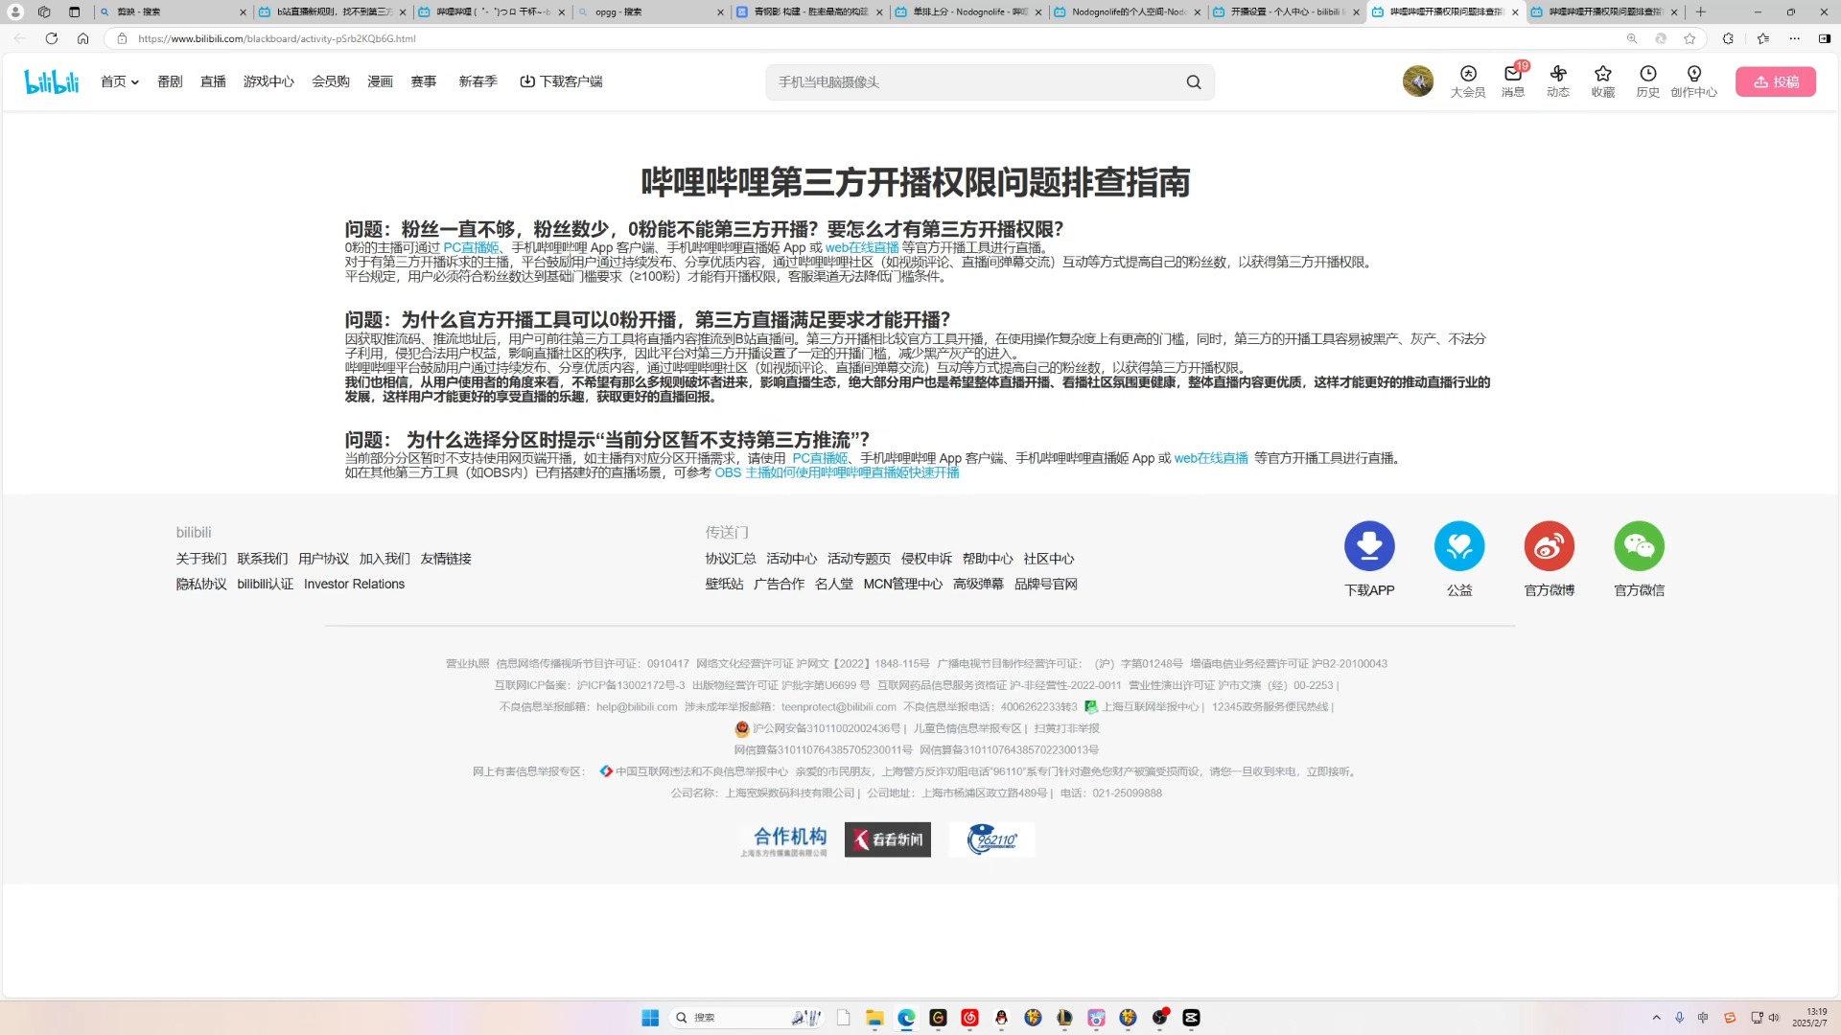Open 新春季 in the navigation
This screenshot has width=1841, height=1035.
(478, 81)
